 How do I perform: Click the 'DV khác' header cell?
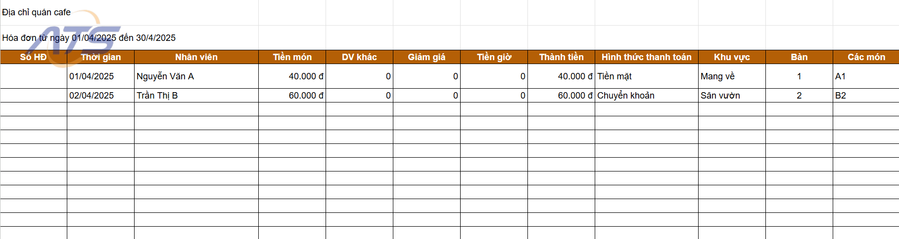pyautogui.click(x=360, y=57)
